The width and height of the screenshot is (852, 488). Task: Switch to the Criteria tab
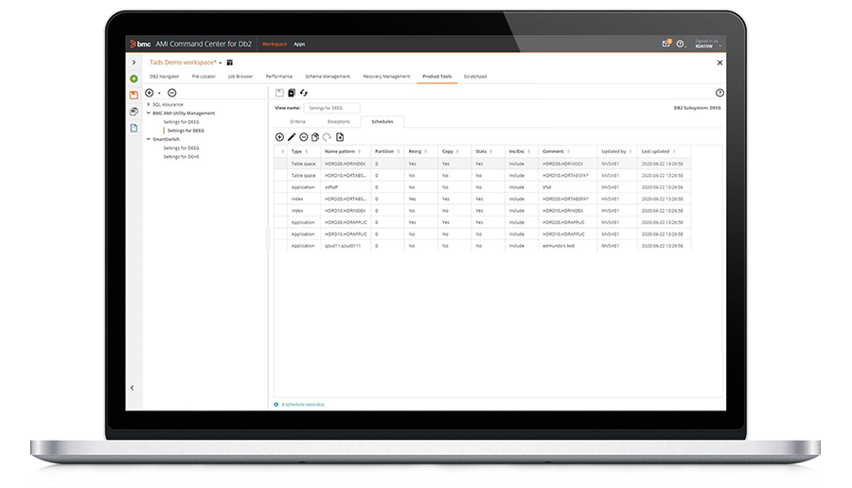(297, 122)
